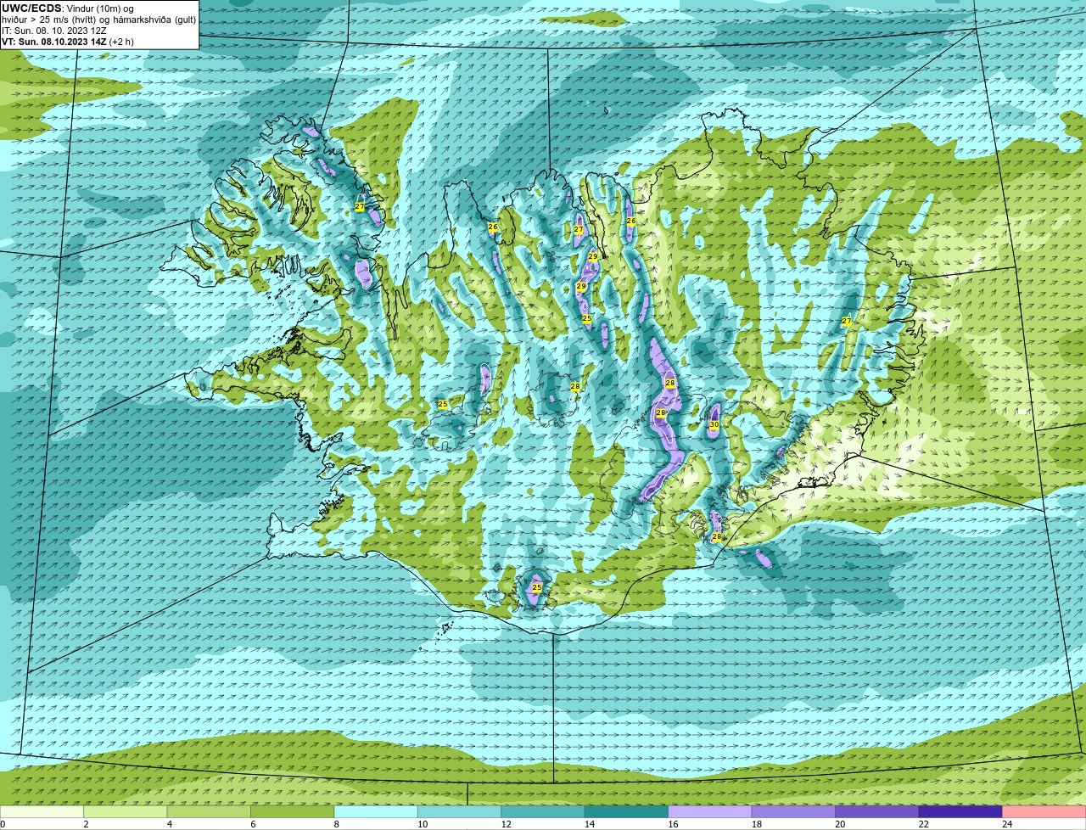Click the 12–14 m/s teal legend swatch
Screen dimensions: 1086x830
click(x=543, y=811)
